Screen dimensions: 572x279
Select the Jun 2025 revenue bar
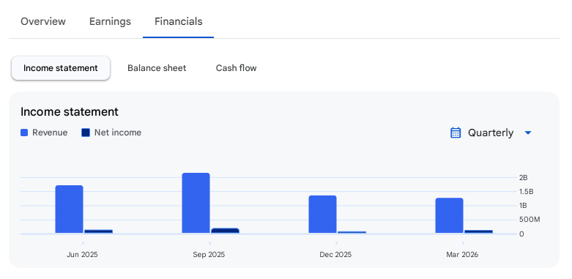[x=70, y=209]
